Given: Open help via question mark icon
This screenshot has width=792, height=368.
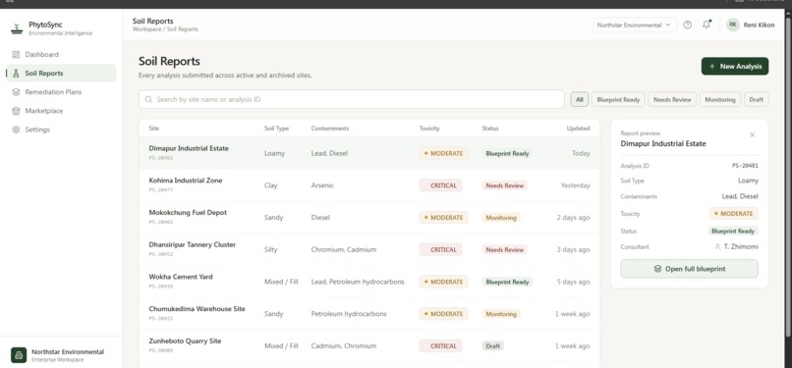Looking at the screenshot, I should tap(688, 25).
